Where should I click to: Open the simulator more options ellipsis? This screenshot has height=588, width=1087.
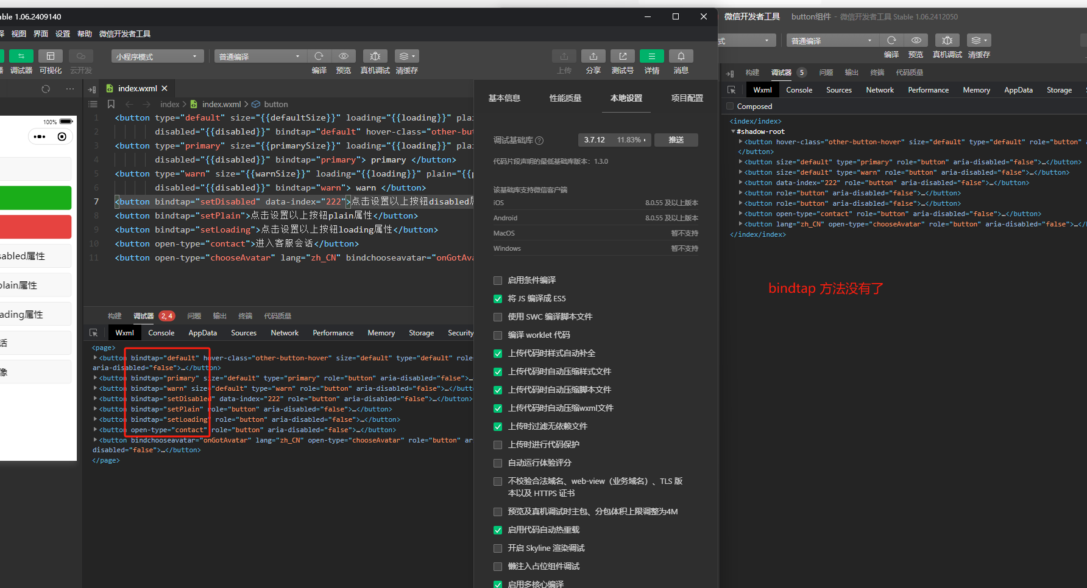70,89
